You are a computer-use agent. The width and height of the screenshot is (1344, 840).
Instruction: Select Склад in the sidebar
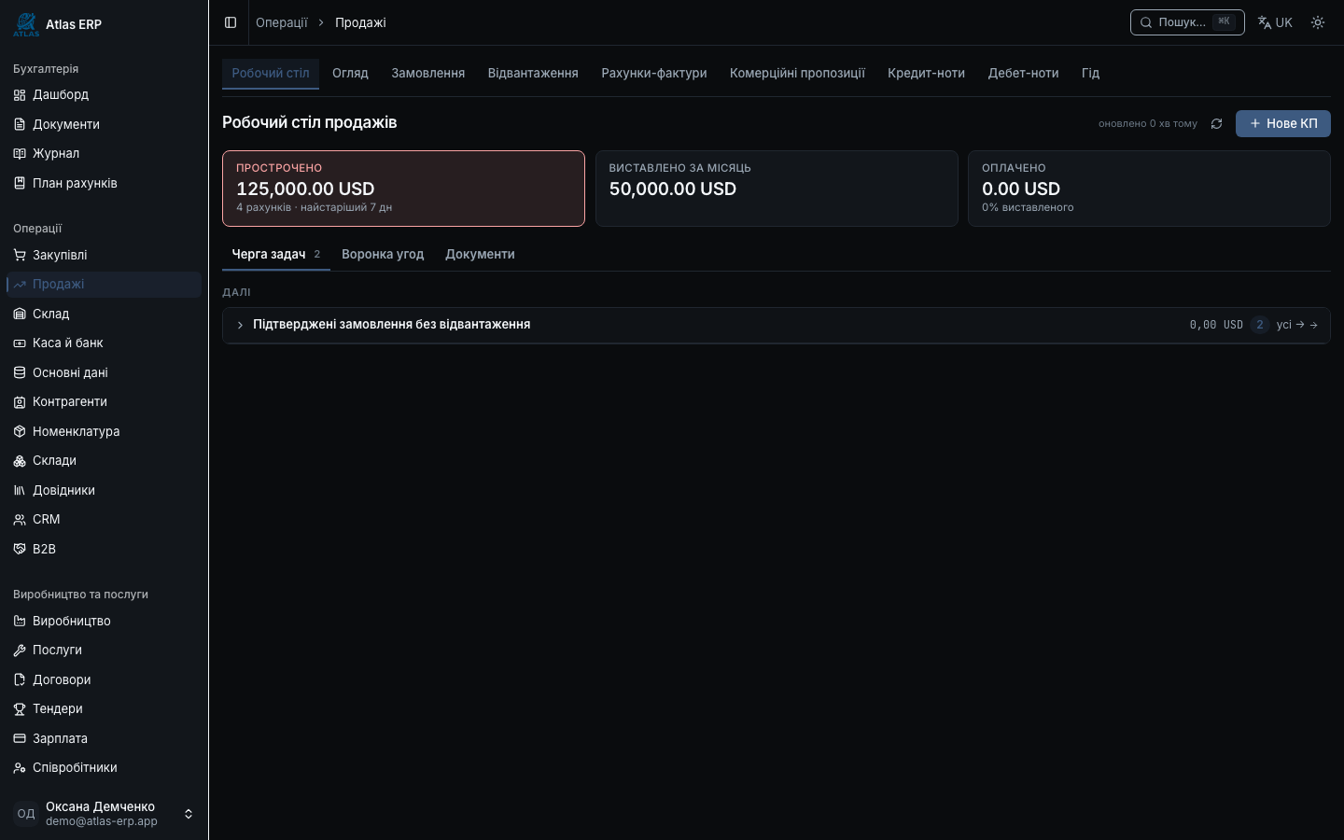pos(104,314)
